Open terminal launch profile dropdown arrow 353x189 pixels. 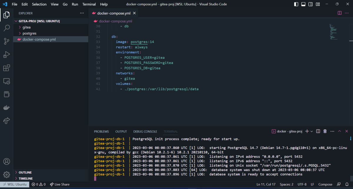pyautogui.click(x=312, y=131)
